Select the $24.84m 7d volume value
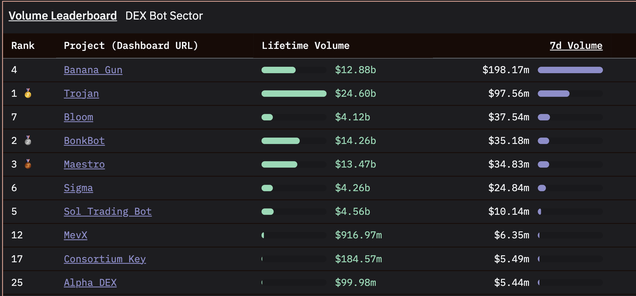This screenshot has height=296, width=636. click(x=509, y=188)
